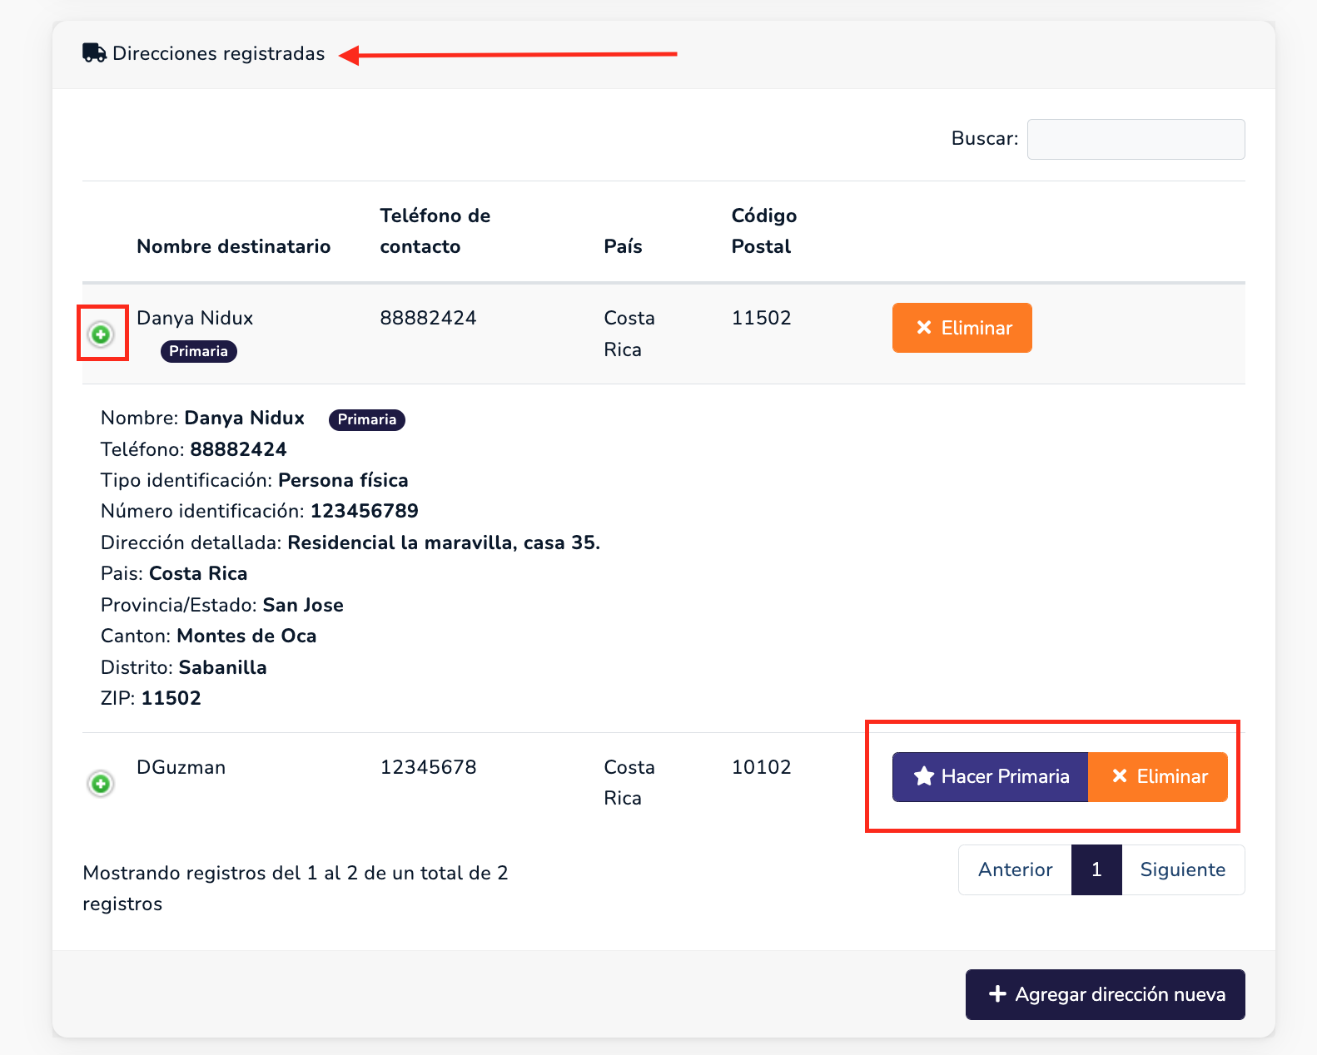Viewport: 1317px width, 1055px height.
Task: Click the Canton value Montes de Oca
Action: [246, 636]
